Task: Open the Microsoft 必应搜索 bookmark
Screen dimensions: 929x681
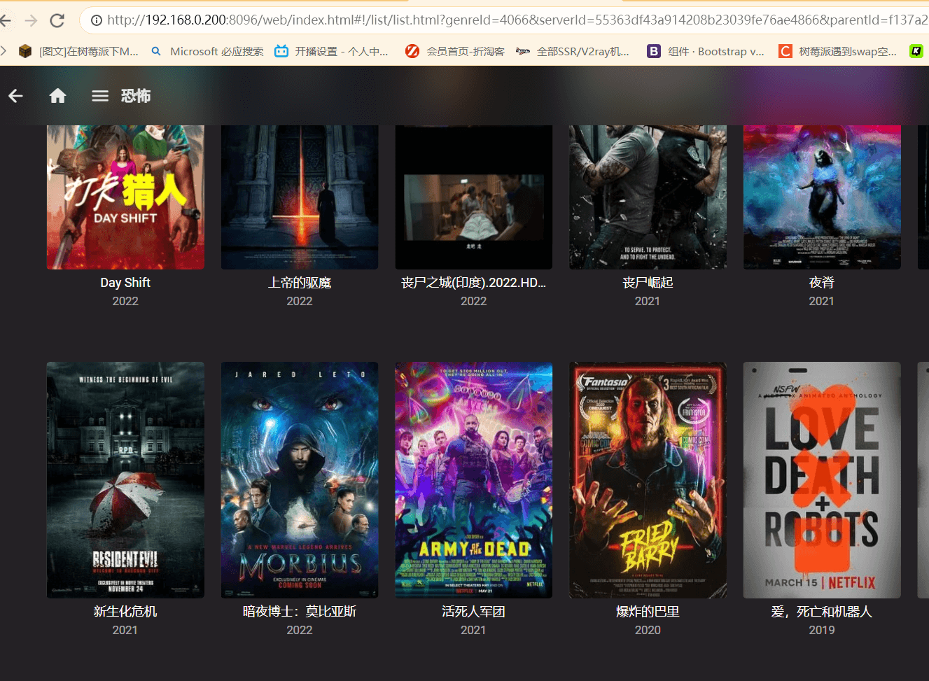Action: click(207, 51)
